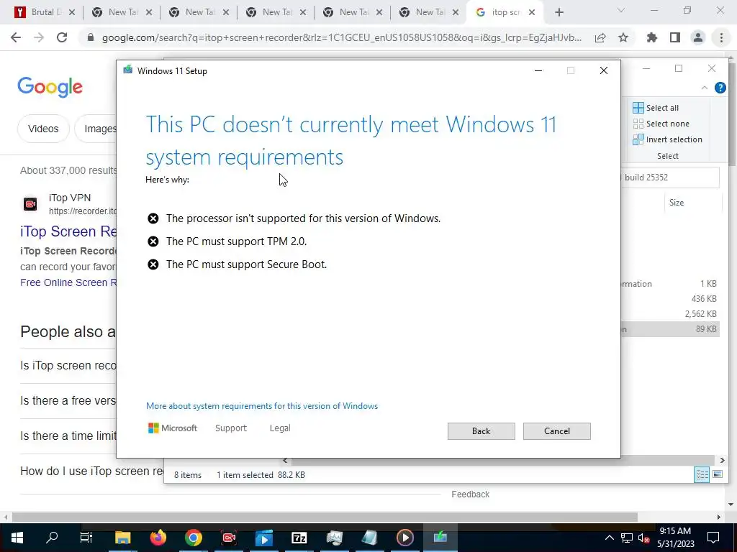Open the notification center icon
The height and width of the screenshot is (552, 737).
click(713, 538)
